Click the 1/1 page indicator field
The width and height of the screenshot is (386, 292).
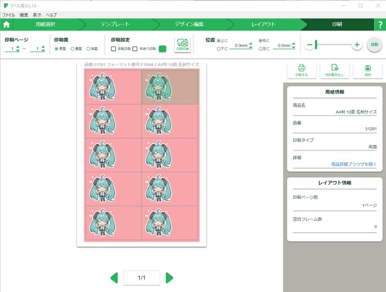141,278
